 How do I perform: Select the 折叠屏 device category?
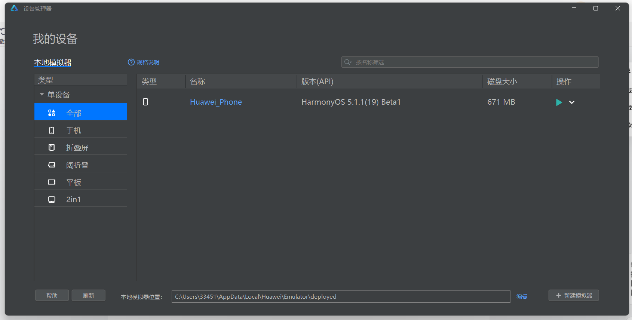[x=80, y=146]
